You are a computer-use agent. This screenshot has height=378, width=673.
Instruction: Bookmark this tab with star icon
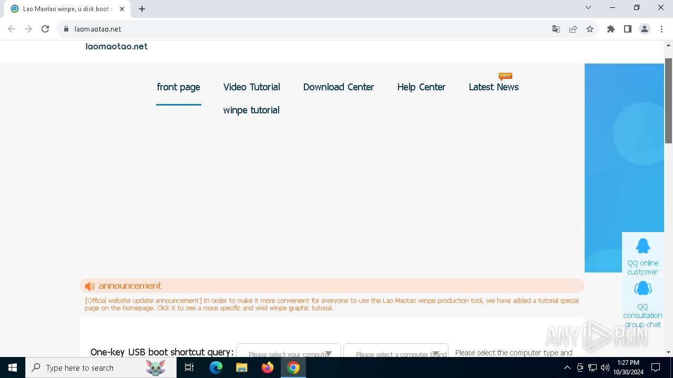(x=590, y=29)
